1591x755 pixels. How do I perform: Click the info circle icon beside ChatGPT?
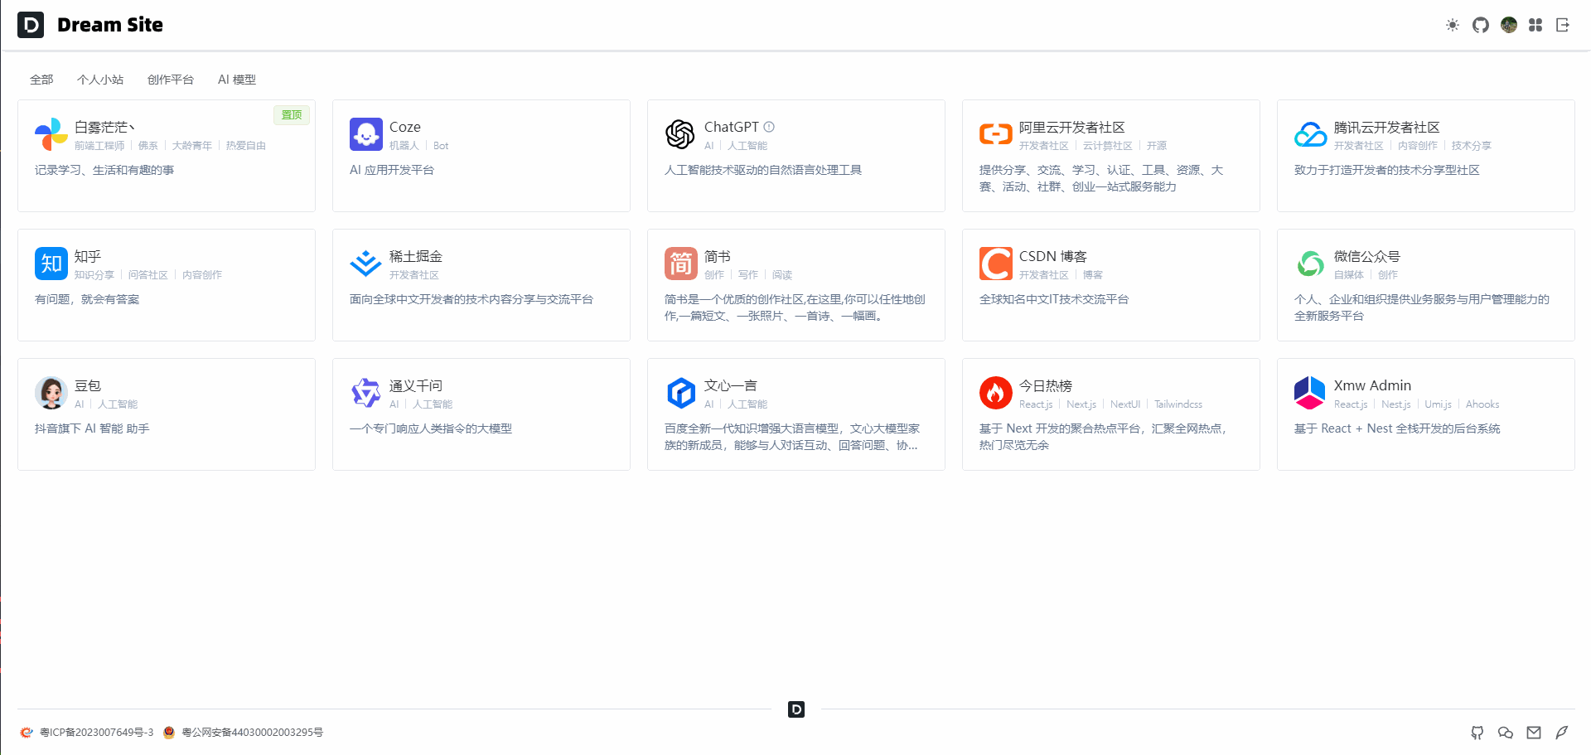click(x=769, y=127)
